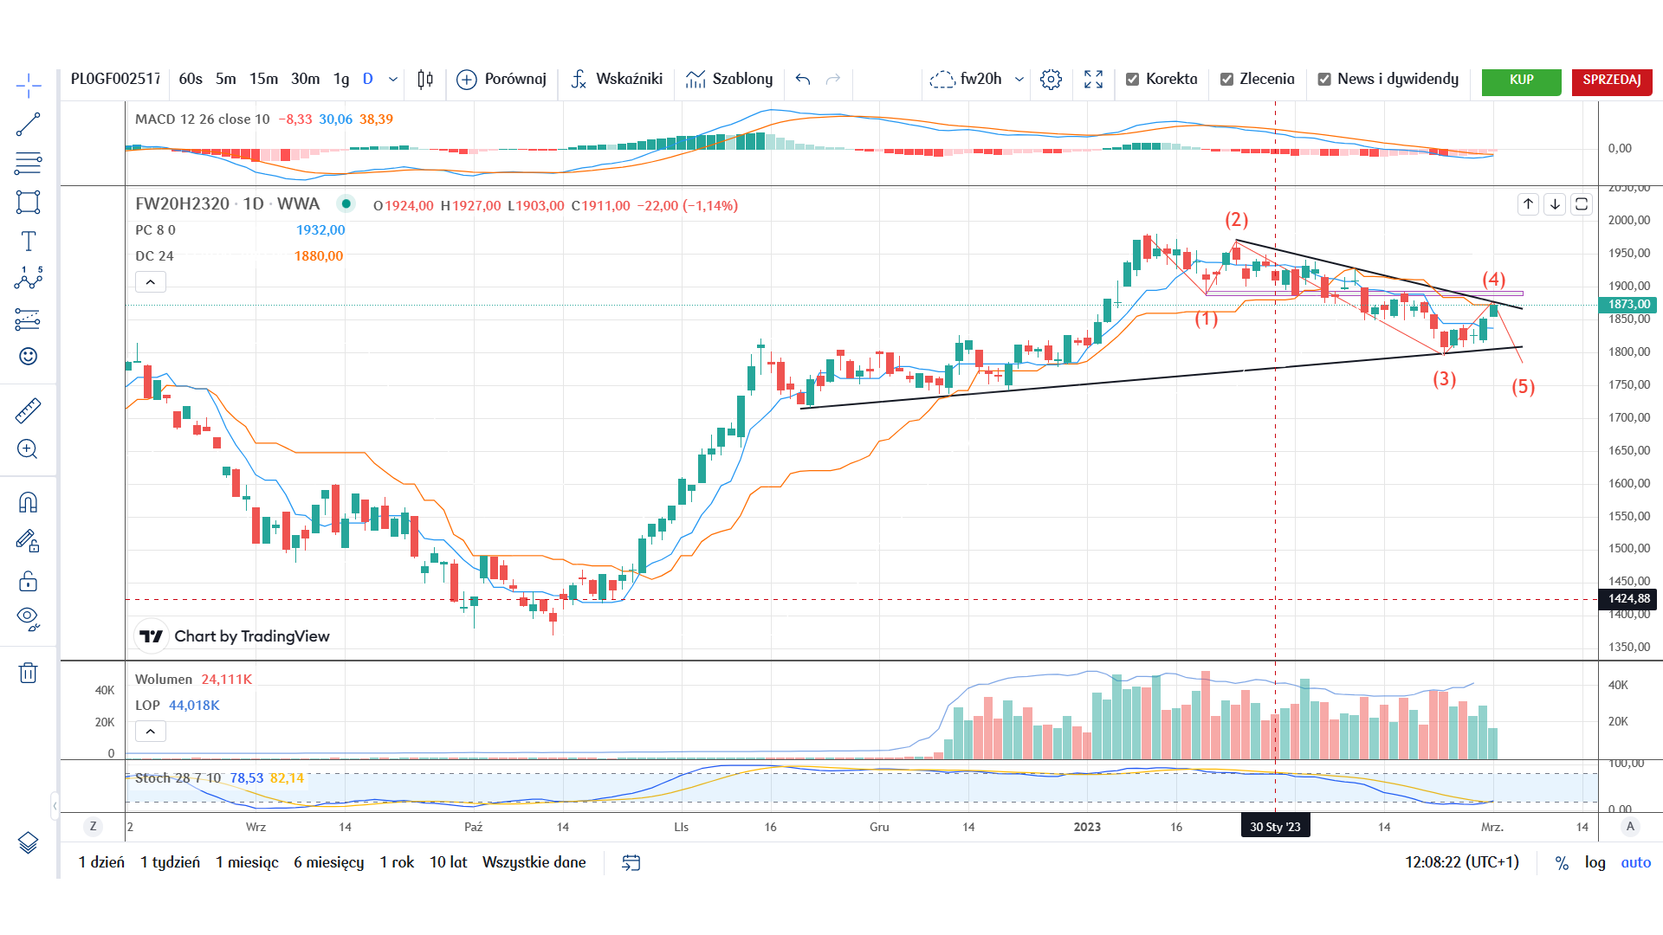The width and height of the screenshot is (1663, 935).
Task: Edit the PLOGF002517 symbol field
Action: click(x=116, y=80)
